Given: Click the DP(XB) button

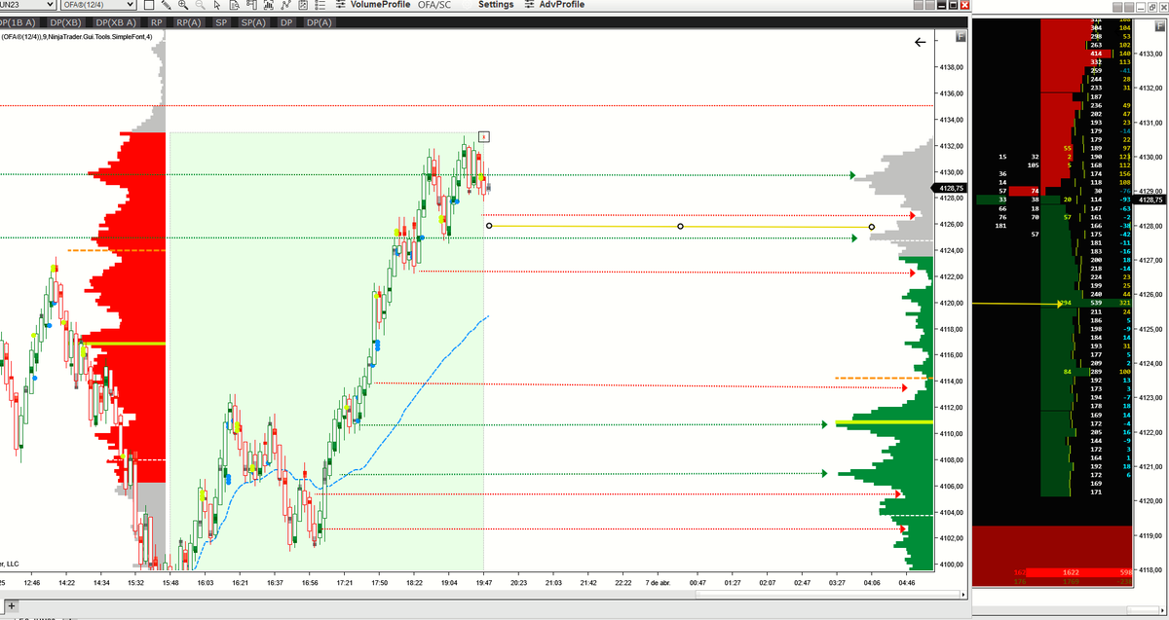Looking at the screenshot, I should coord(65,22).
